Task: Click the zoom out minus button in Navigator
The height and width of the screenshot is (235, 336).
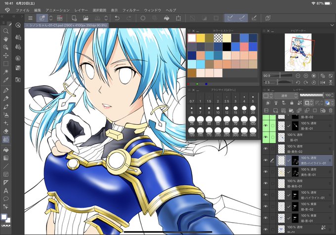Action: (298, 76)
